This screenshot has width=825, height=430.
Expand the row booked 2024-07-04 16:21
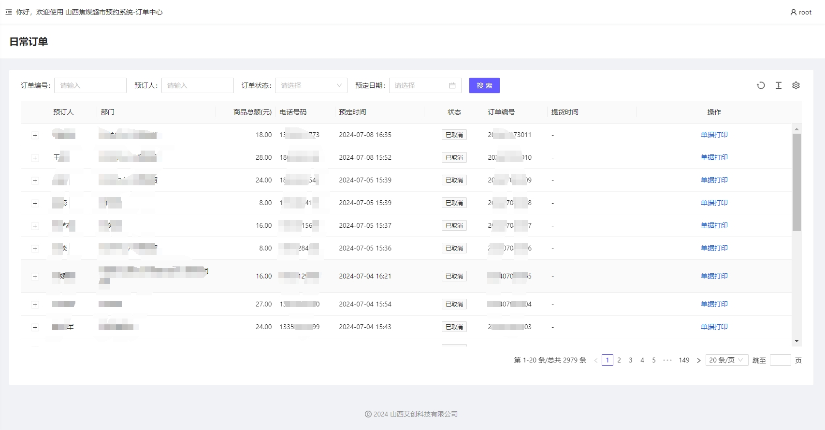[35, 277]
